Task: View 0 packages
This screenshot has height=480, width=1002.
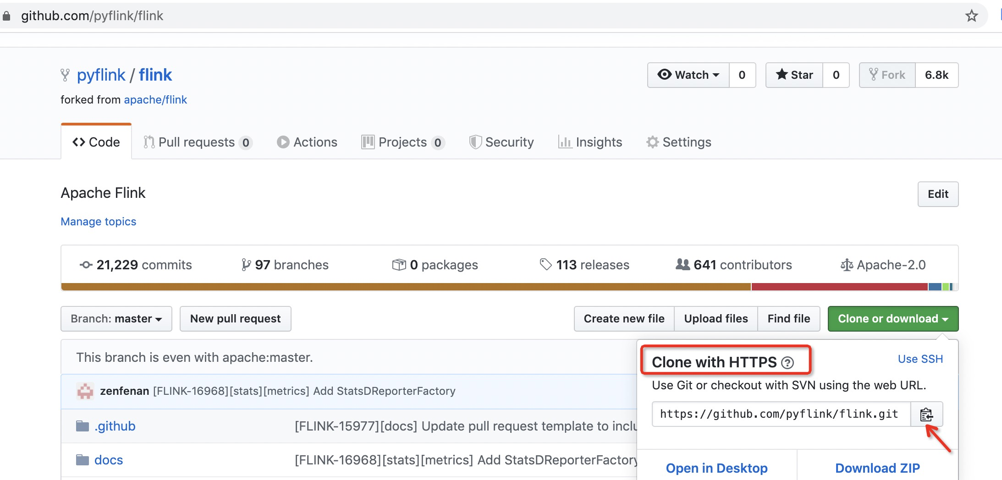Action: [x=435, y=265]
